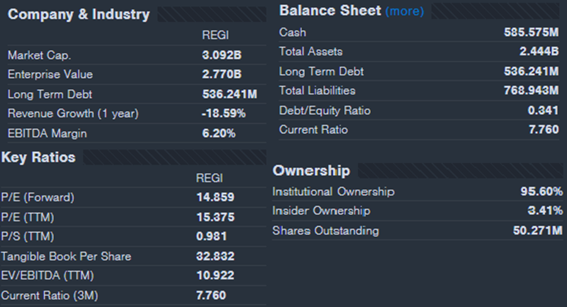Click the Company & Industry section heading
567x307 pixels.
coord(78,15)
